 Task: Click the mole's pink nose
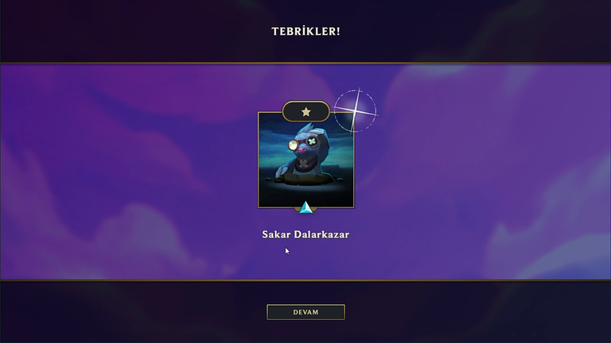pos(302,149)
